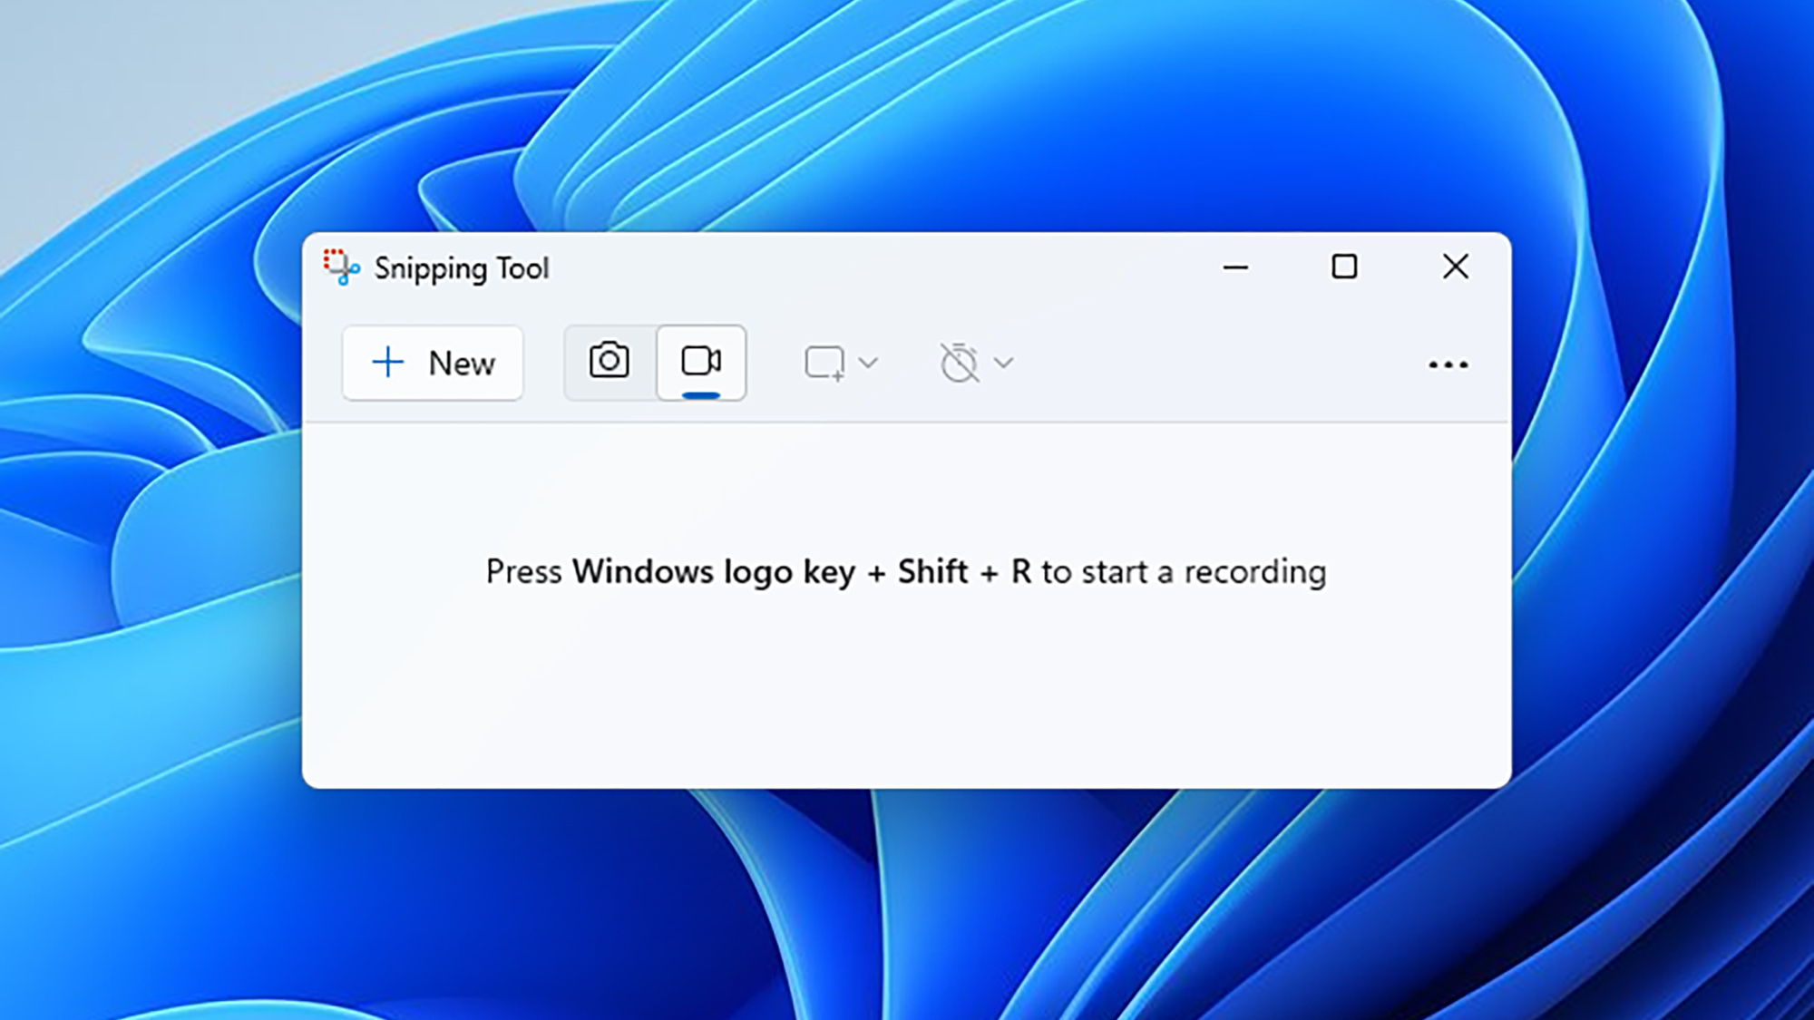Start a new capture with the New button

pos(433,363)
